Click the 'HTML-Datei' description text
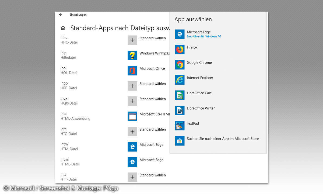This screenshot has width=323, height=194. pyautogui.click(x=70, y=164)
